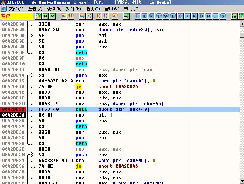Open the Call stack (K button)
The width and height of the screenshot is (244, 184).
pos(195,16)
